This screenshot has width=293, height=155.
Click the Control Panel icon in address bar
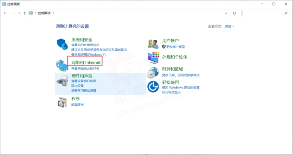31,13
